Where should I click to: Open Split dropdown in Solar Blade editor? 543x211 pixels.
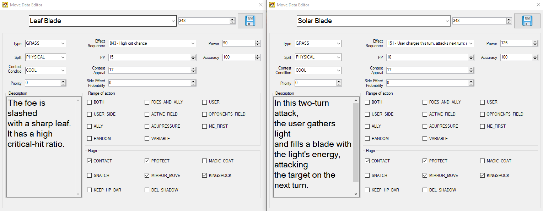click(338, 57)
